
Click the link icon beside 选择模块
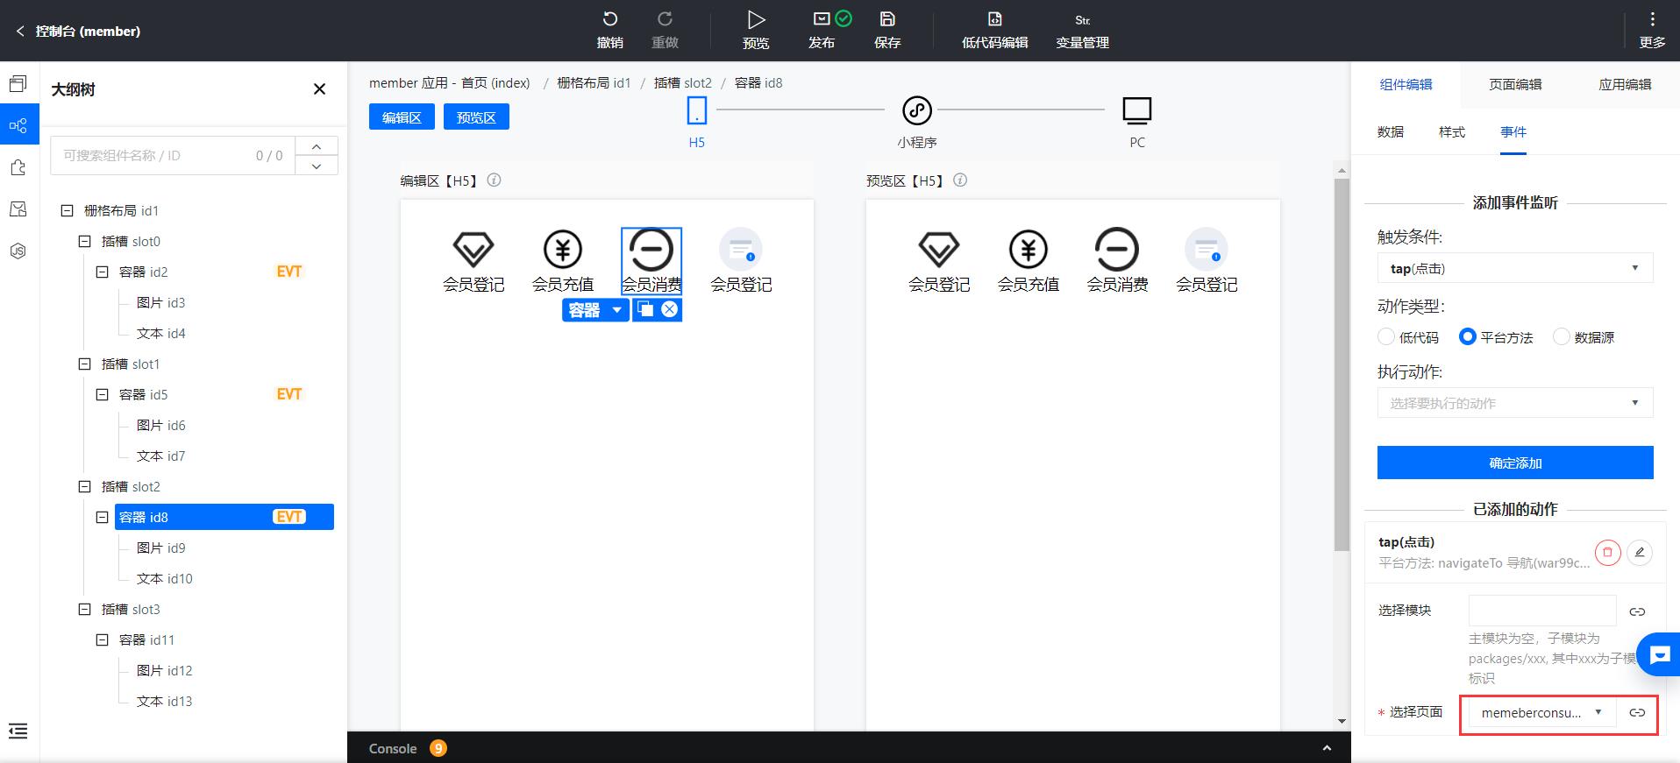tap(1637, 611)
